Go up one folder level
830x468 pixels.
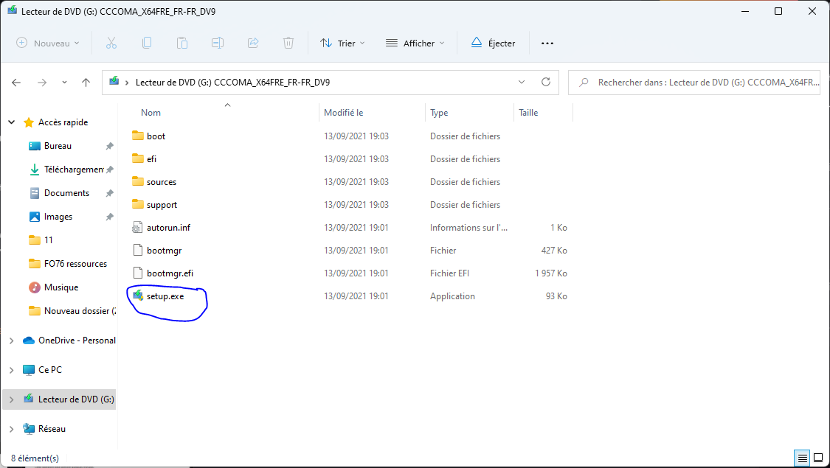(x=86, y=83)
